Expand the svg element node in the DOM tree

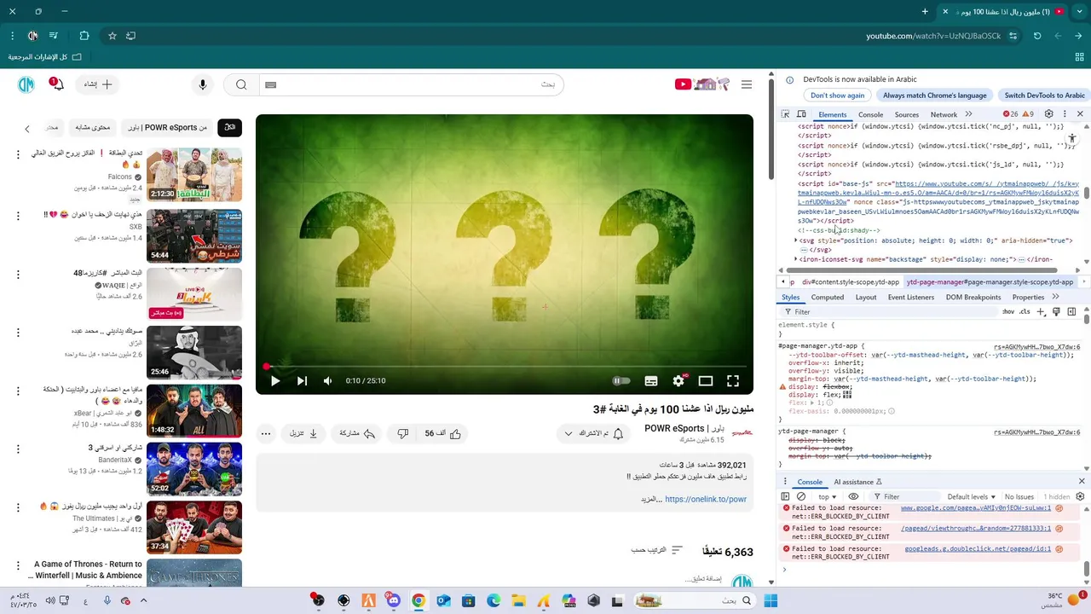[x=796, y=240]
